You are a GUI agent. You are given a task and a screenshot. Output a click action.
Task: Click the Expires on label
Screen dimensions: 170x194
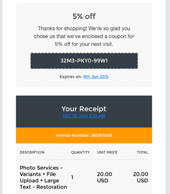71,77
